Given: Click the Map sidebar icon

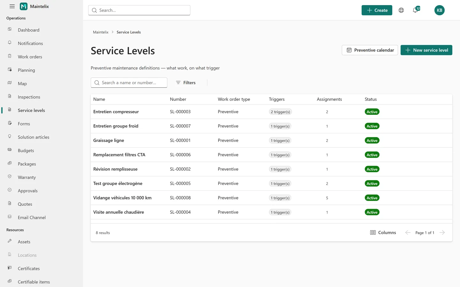Looking at the screenshot, I should (x=10, y=83).
